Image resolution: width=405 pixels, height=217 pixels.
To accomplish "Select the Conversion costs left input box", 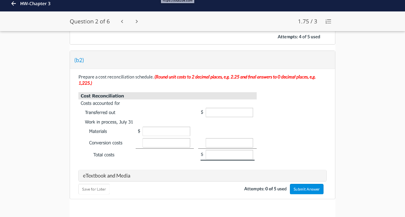I will [167, 143].
